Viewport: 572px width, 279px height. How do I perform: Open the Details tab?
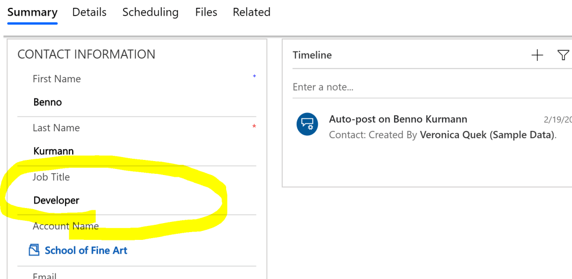pos(89,12)
